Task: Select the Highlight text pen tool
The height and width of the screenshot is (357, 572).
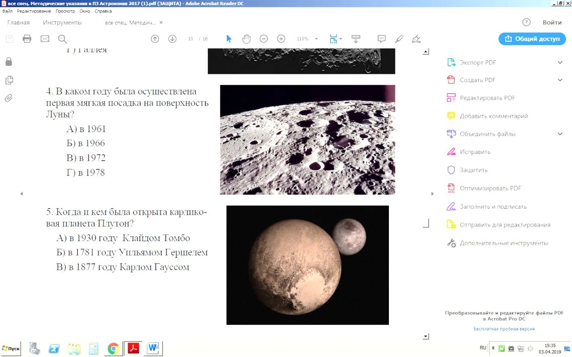Action: [399, 39]
